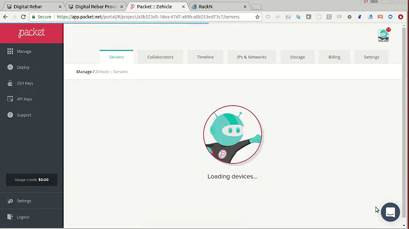Go back with browser back arrow

[x=6, y=17]
